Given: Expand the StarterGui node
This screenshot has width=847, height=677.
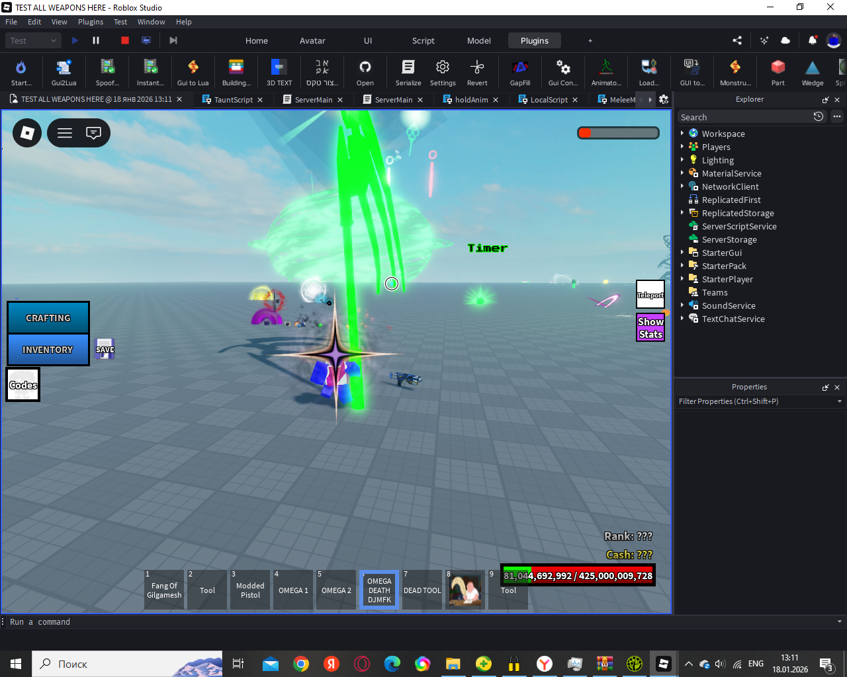Looking at the screenshot, I should coord(682,252).
